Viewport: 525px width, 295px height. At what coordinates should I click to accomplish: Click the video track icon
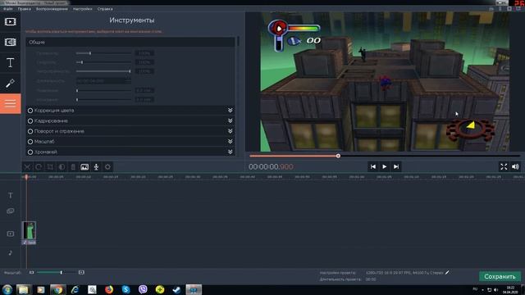(x=11, y=234)
